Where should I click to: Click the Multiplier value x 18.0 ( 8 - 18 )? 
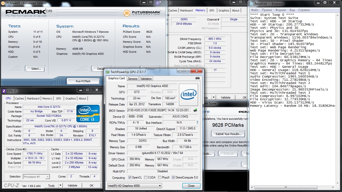(35, 158)
